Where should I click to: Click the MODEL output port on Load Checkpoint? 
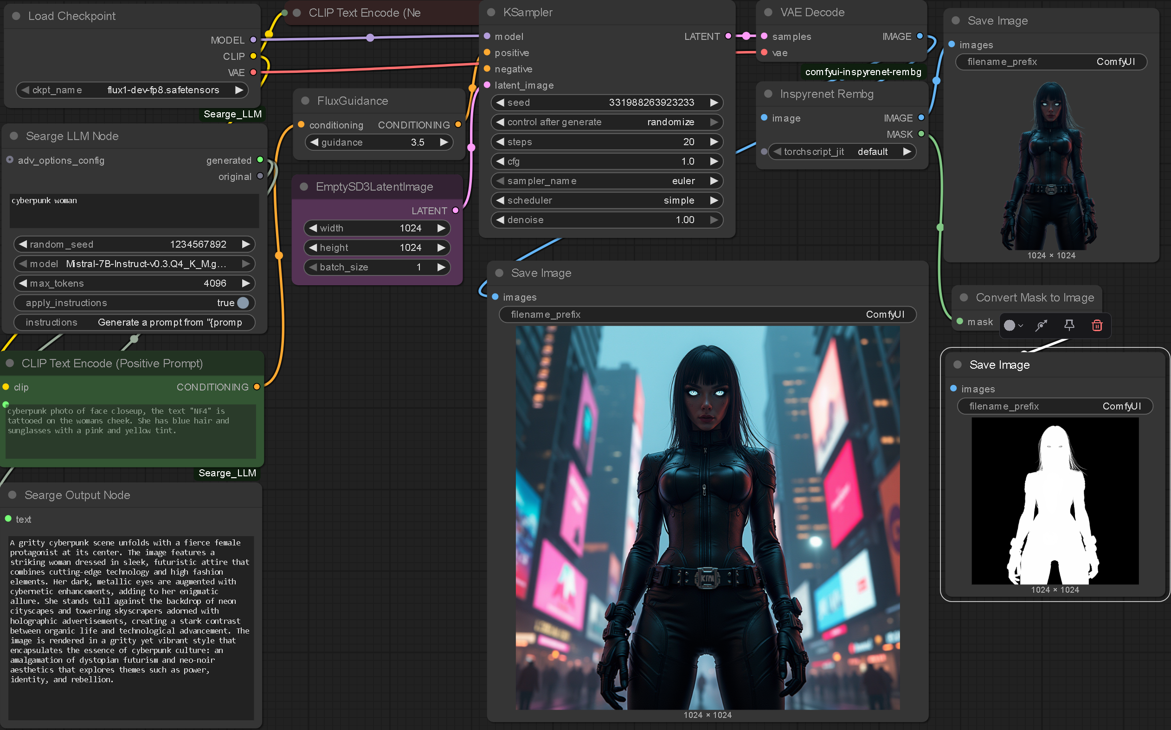click(253, 39)
